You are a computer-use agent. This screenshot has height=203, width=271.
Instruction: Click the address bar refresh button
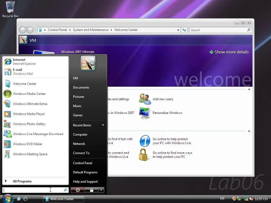click(x=184, y=30)
